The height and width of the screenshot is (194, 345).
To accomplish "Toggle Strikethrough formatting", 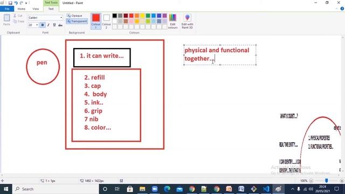I will [60, 25].
